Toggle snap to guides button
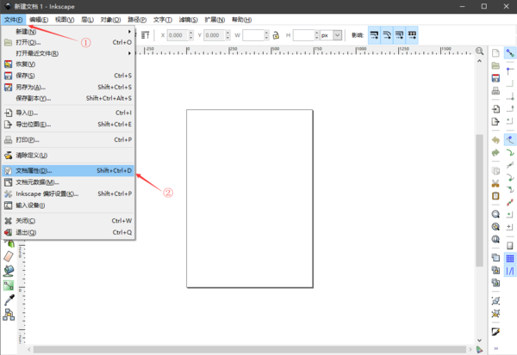The image size is (517, 355). (510, 271)
